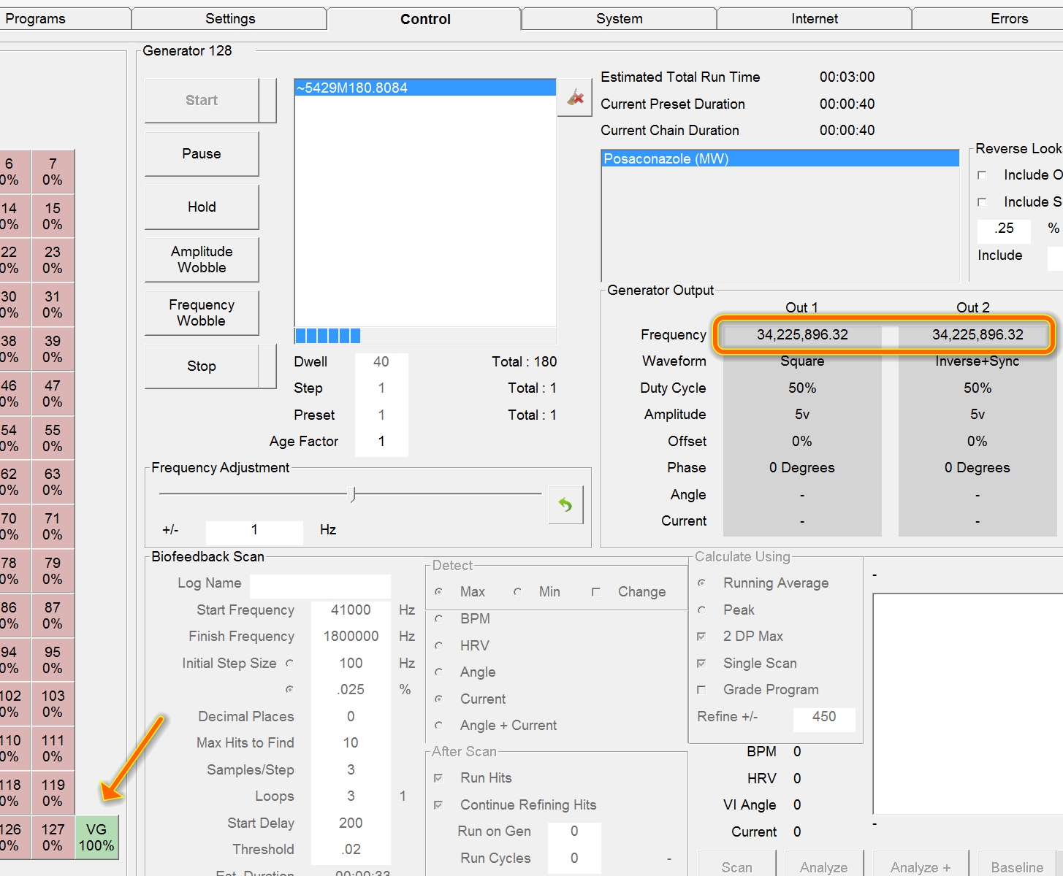
Task: Click the Stop button
Action: pyautogui.click(x=202, y=366)
